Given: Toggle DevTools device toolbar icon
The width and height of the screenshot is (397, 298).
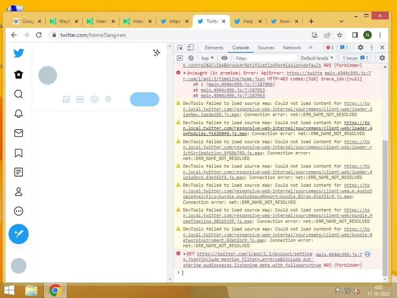Looking at the screenshot, I should click(190, 48).
